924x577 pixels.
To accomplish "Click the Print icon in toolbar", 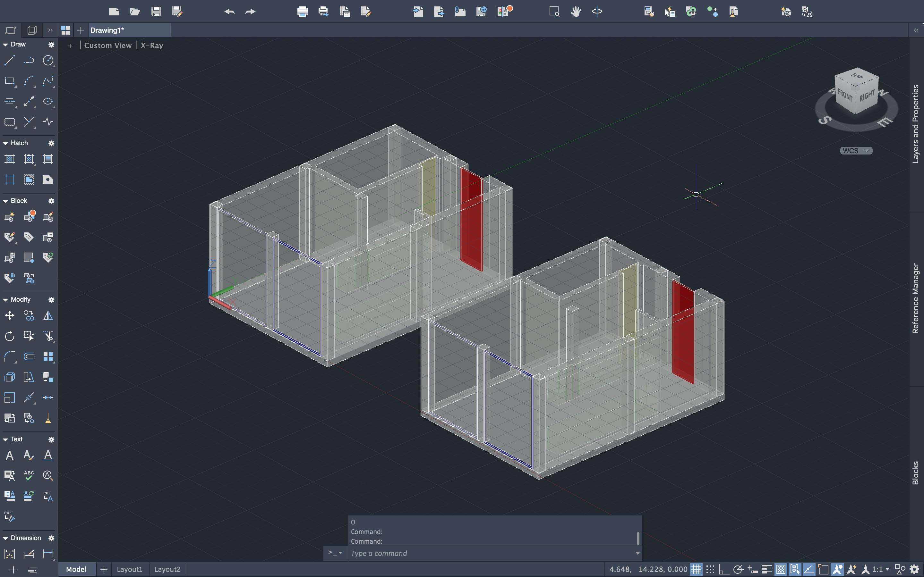I will click(303, 12).
